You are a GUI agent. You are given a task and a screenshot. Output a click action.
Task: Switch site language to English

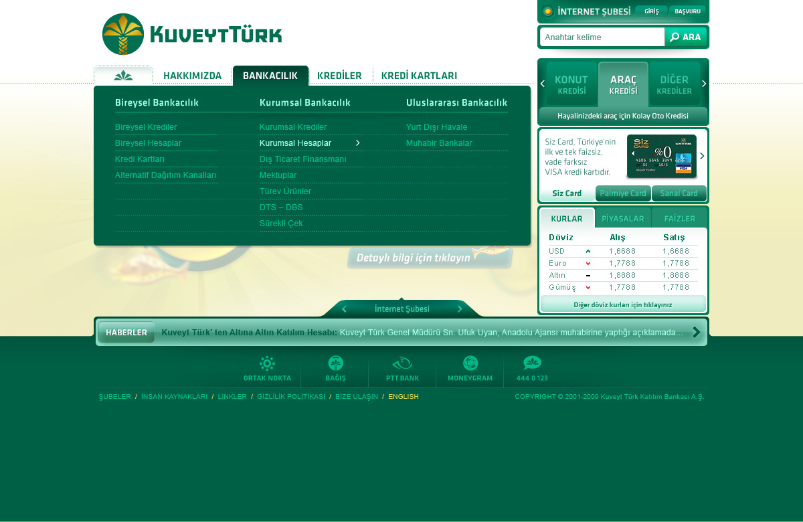pos(404,397)
